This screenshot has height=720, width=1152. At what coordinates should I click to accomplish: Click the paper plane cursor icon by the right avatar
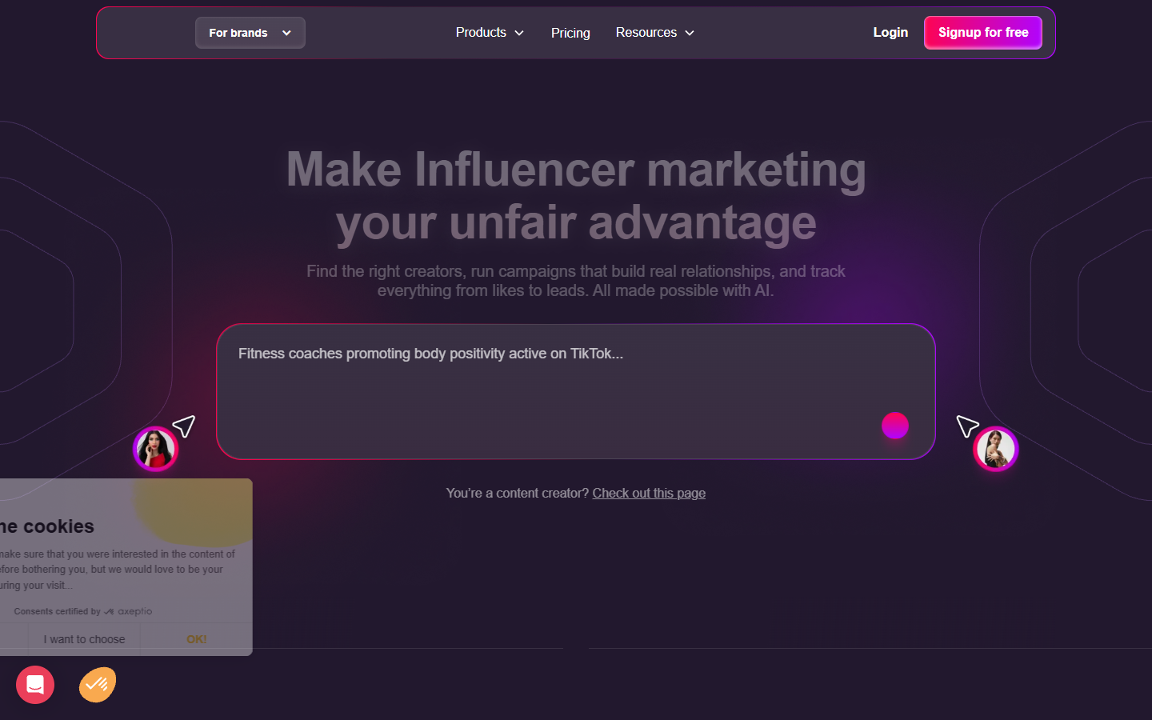coord(967,426)
